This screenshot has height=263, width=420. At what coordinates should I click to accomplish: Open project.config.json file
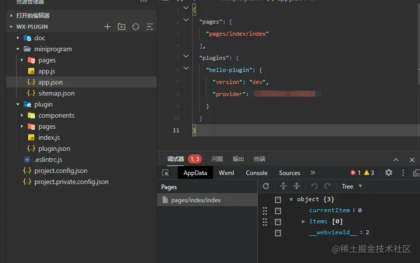tap(61, 170)
